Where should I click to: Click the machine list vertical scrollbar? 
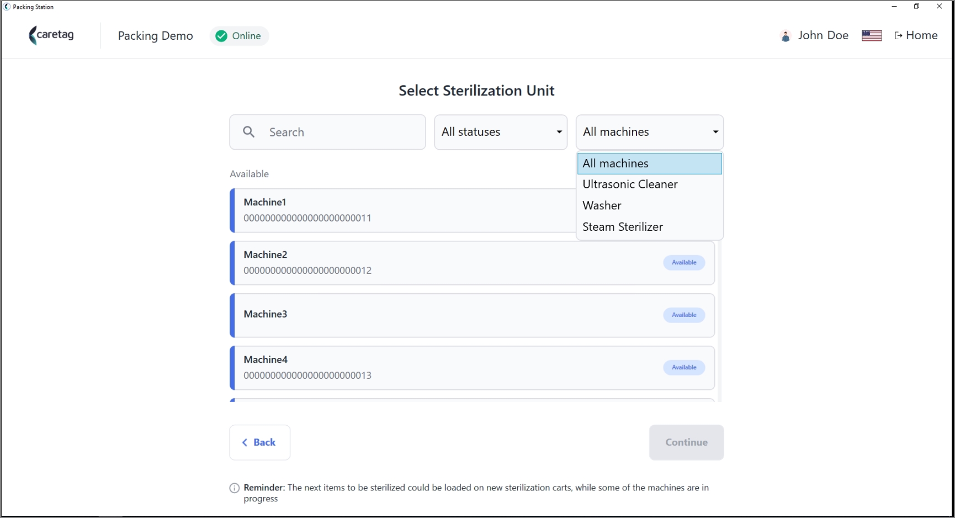pos(719,320)
